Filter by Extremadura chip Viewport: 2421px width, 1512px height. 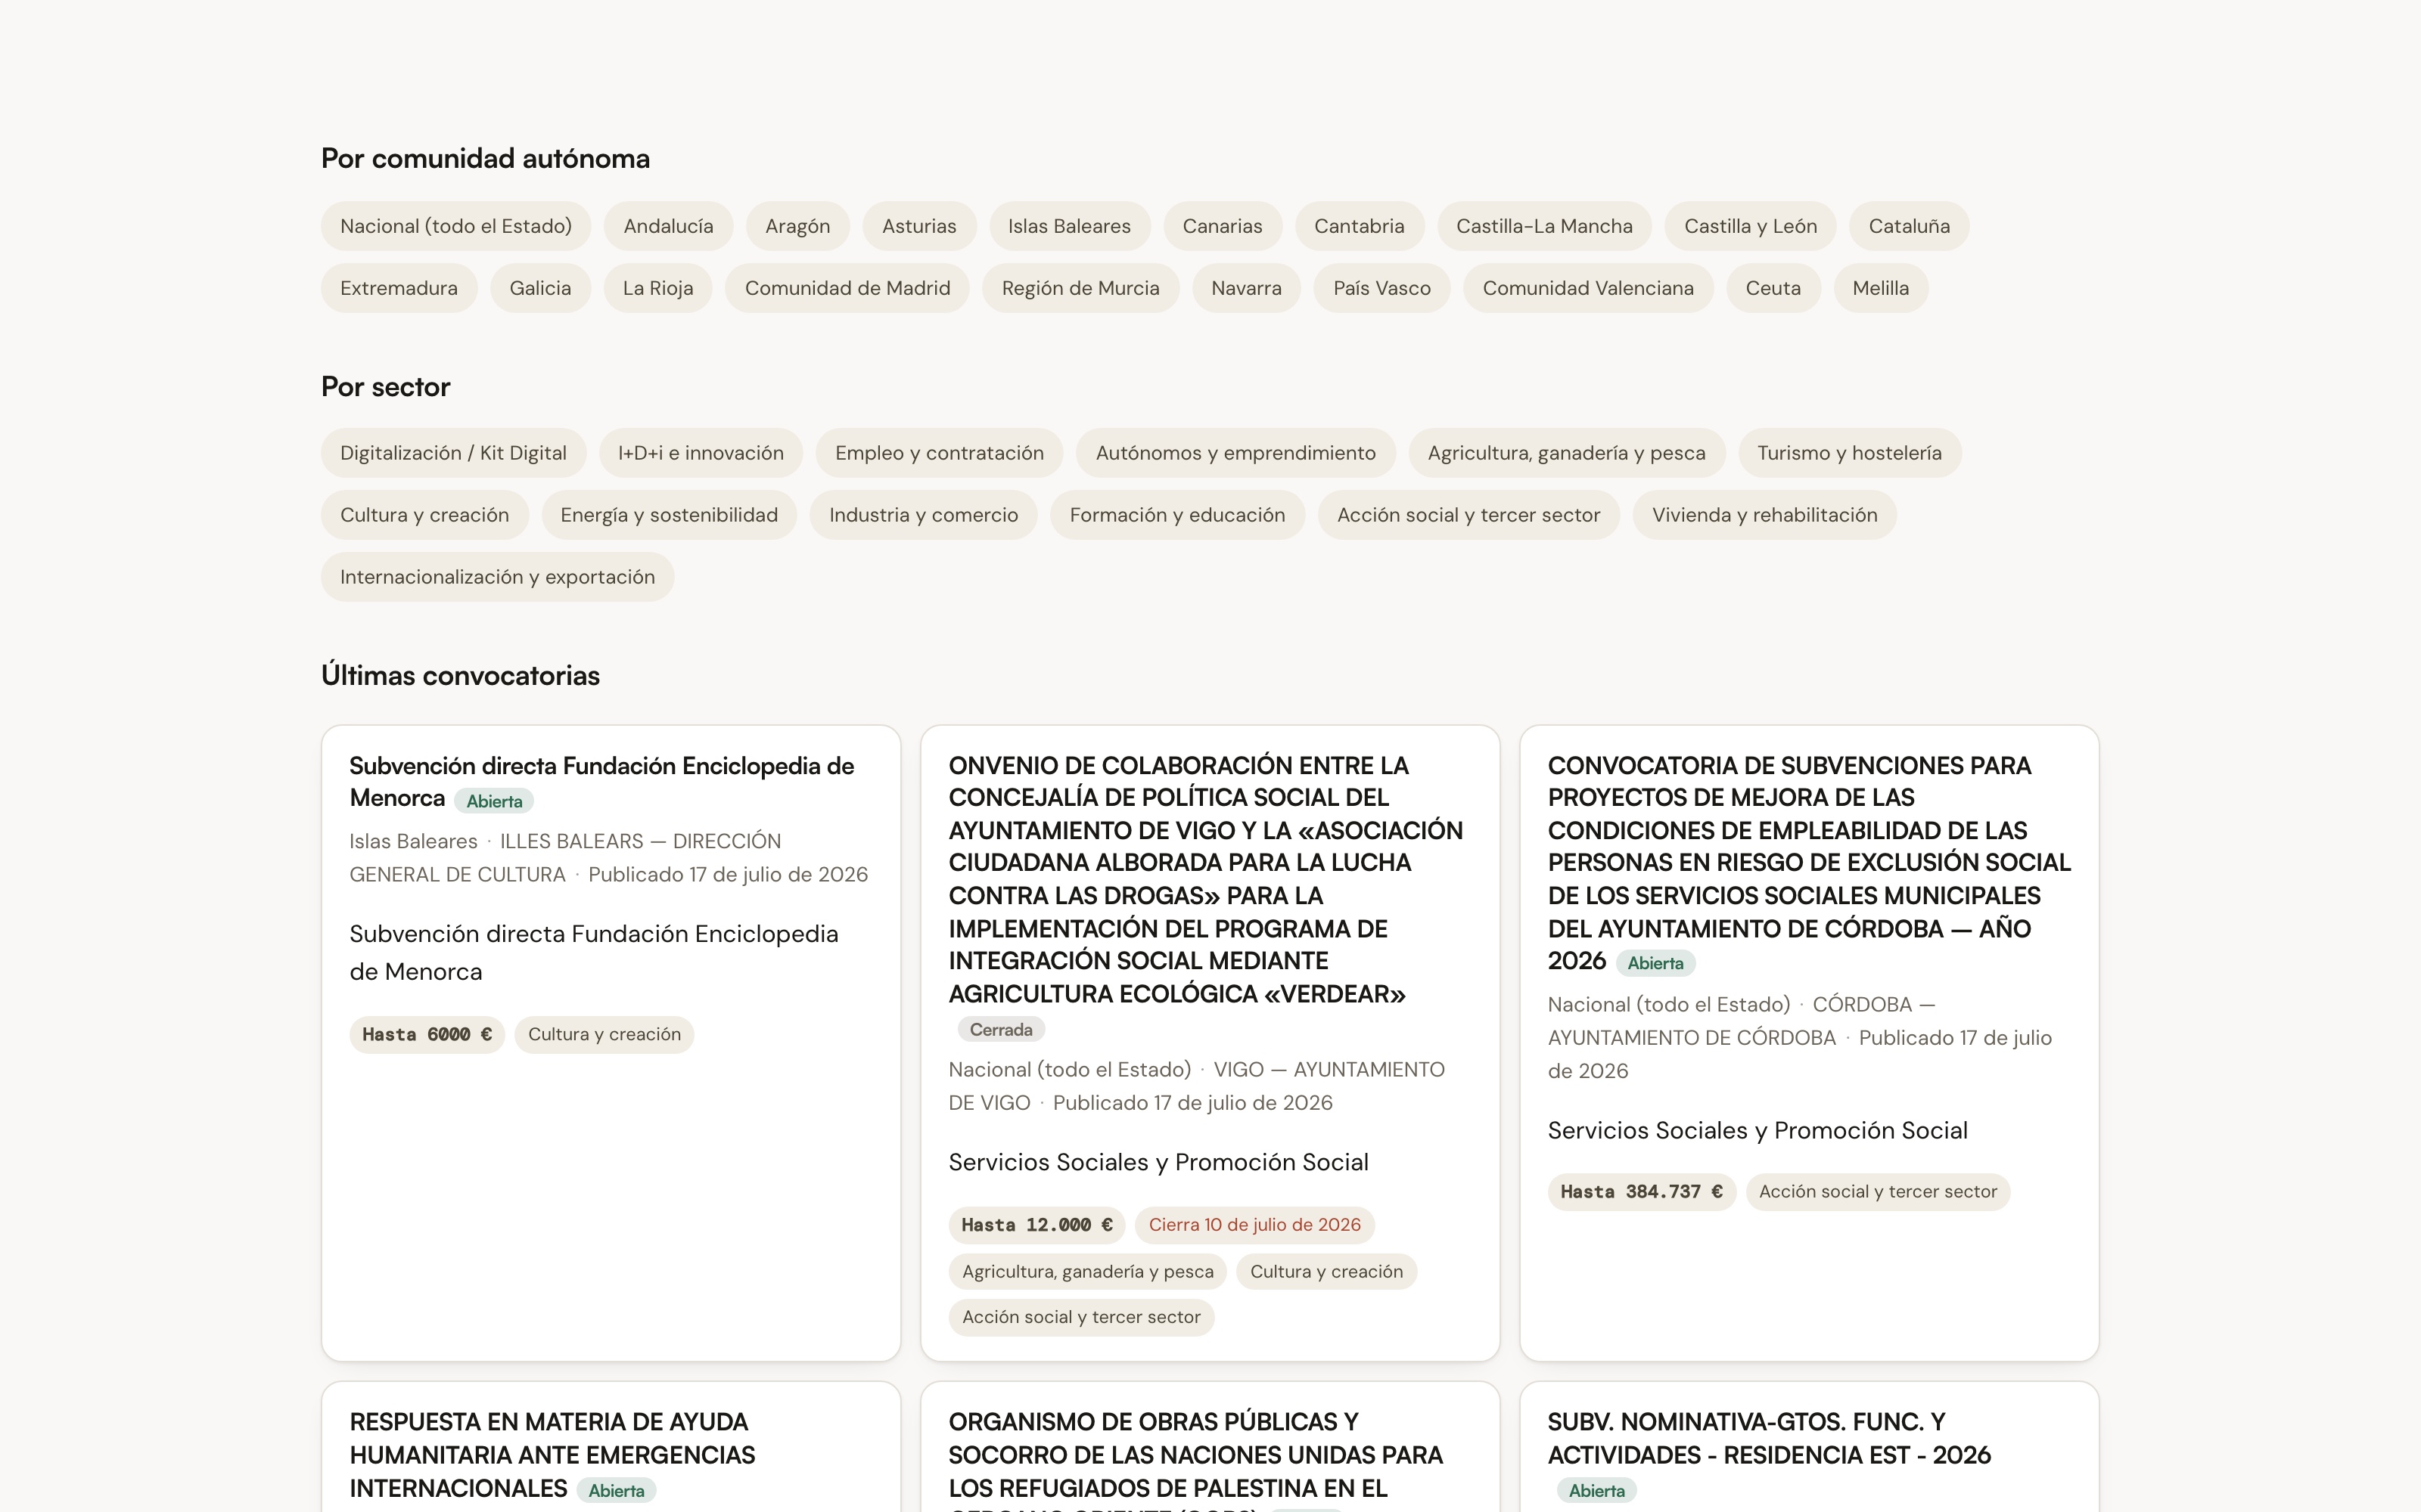[x=398, y=288]
